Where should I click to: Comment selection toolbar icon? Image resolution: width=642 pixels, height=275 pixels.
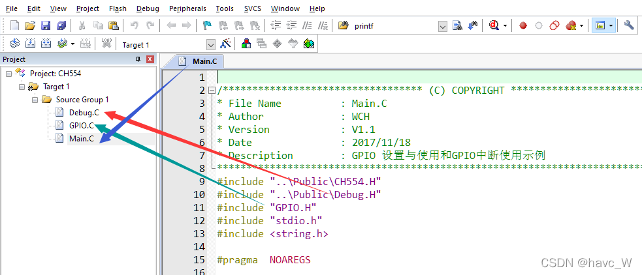click(307, 26)
